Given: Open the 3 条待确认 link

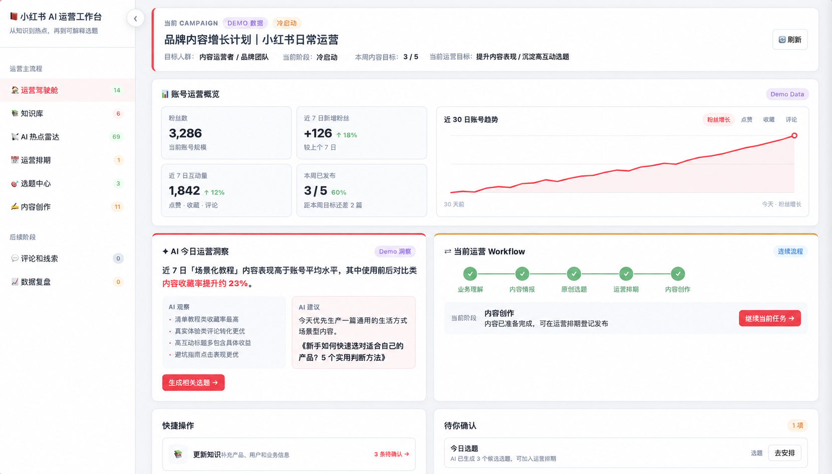Looking at the screenshot, I should 392,454.
